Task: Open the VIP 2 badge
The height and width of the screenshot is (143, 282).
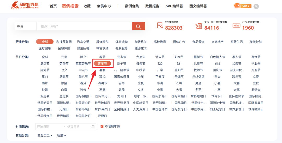Action: pos(242,6)
